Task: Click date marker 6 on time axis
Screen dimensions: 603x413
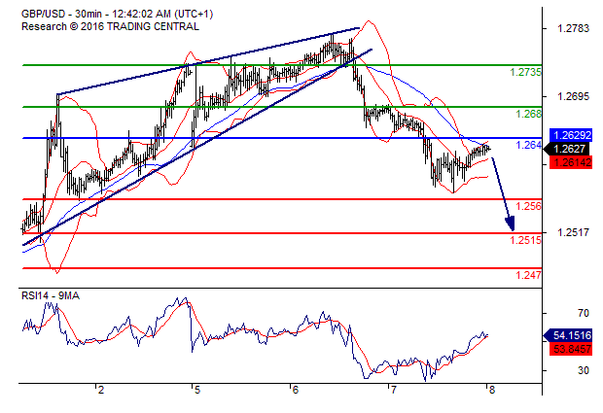Action: pyautogui.click(x=295, y=391)
